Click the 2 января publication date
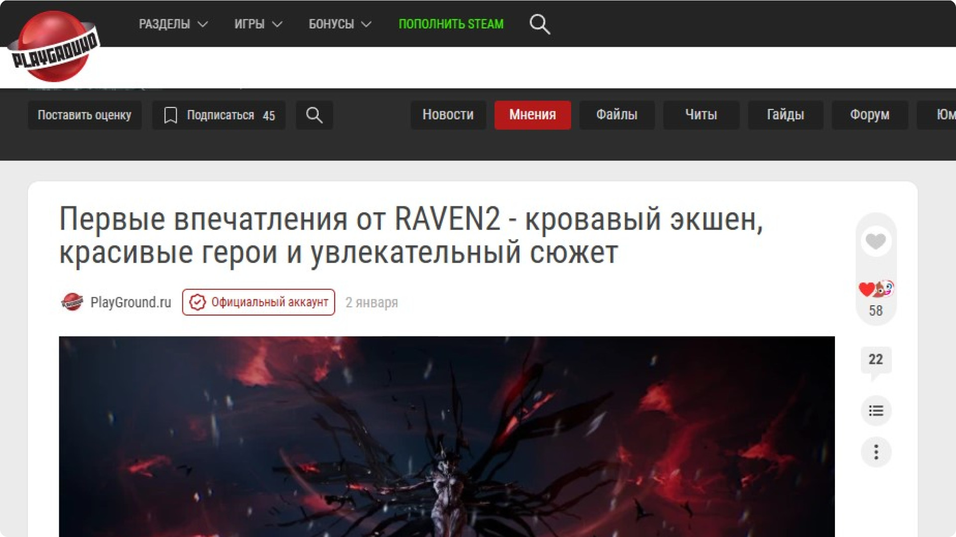The width and height of the screenshot is (956, 537). [x=371, y=302]
